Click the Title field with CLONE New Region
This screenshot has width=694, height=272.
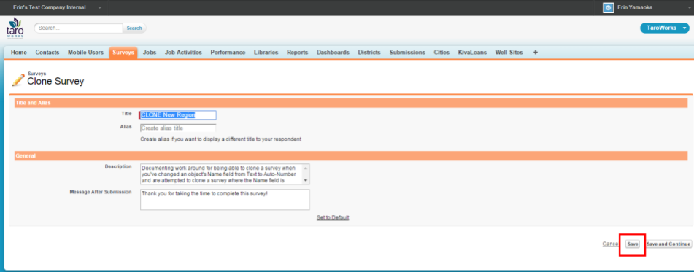pos(178,115)
